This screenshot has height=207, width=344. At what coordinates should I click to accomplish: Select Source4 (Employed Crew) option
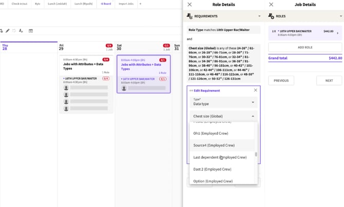pyautogui.click(x=222, y=145)
